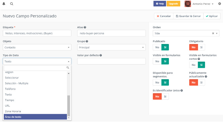Open the Objeto dropdown showing Contacto

coord(37,47)
